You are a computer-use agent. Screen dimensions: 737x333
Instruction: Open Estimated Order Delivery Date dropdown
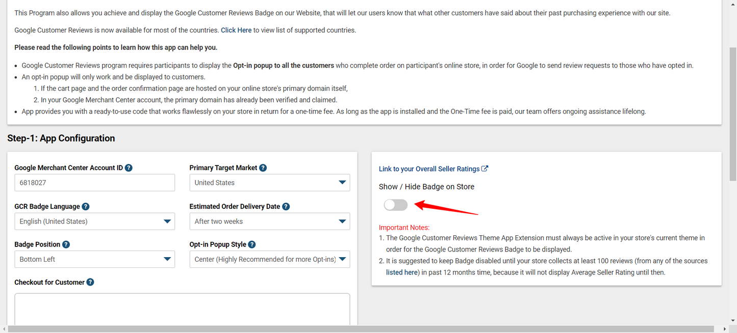click(269, 221)
